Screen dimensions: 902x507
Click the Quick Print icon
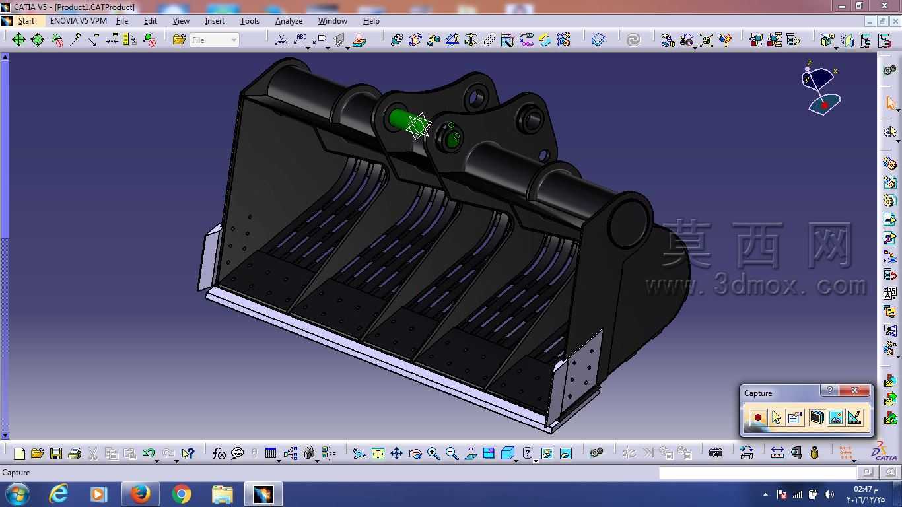(75, 454)
